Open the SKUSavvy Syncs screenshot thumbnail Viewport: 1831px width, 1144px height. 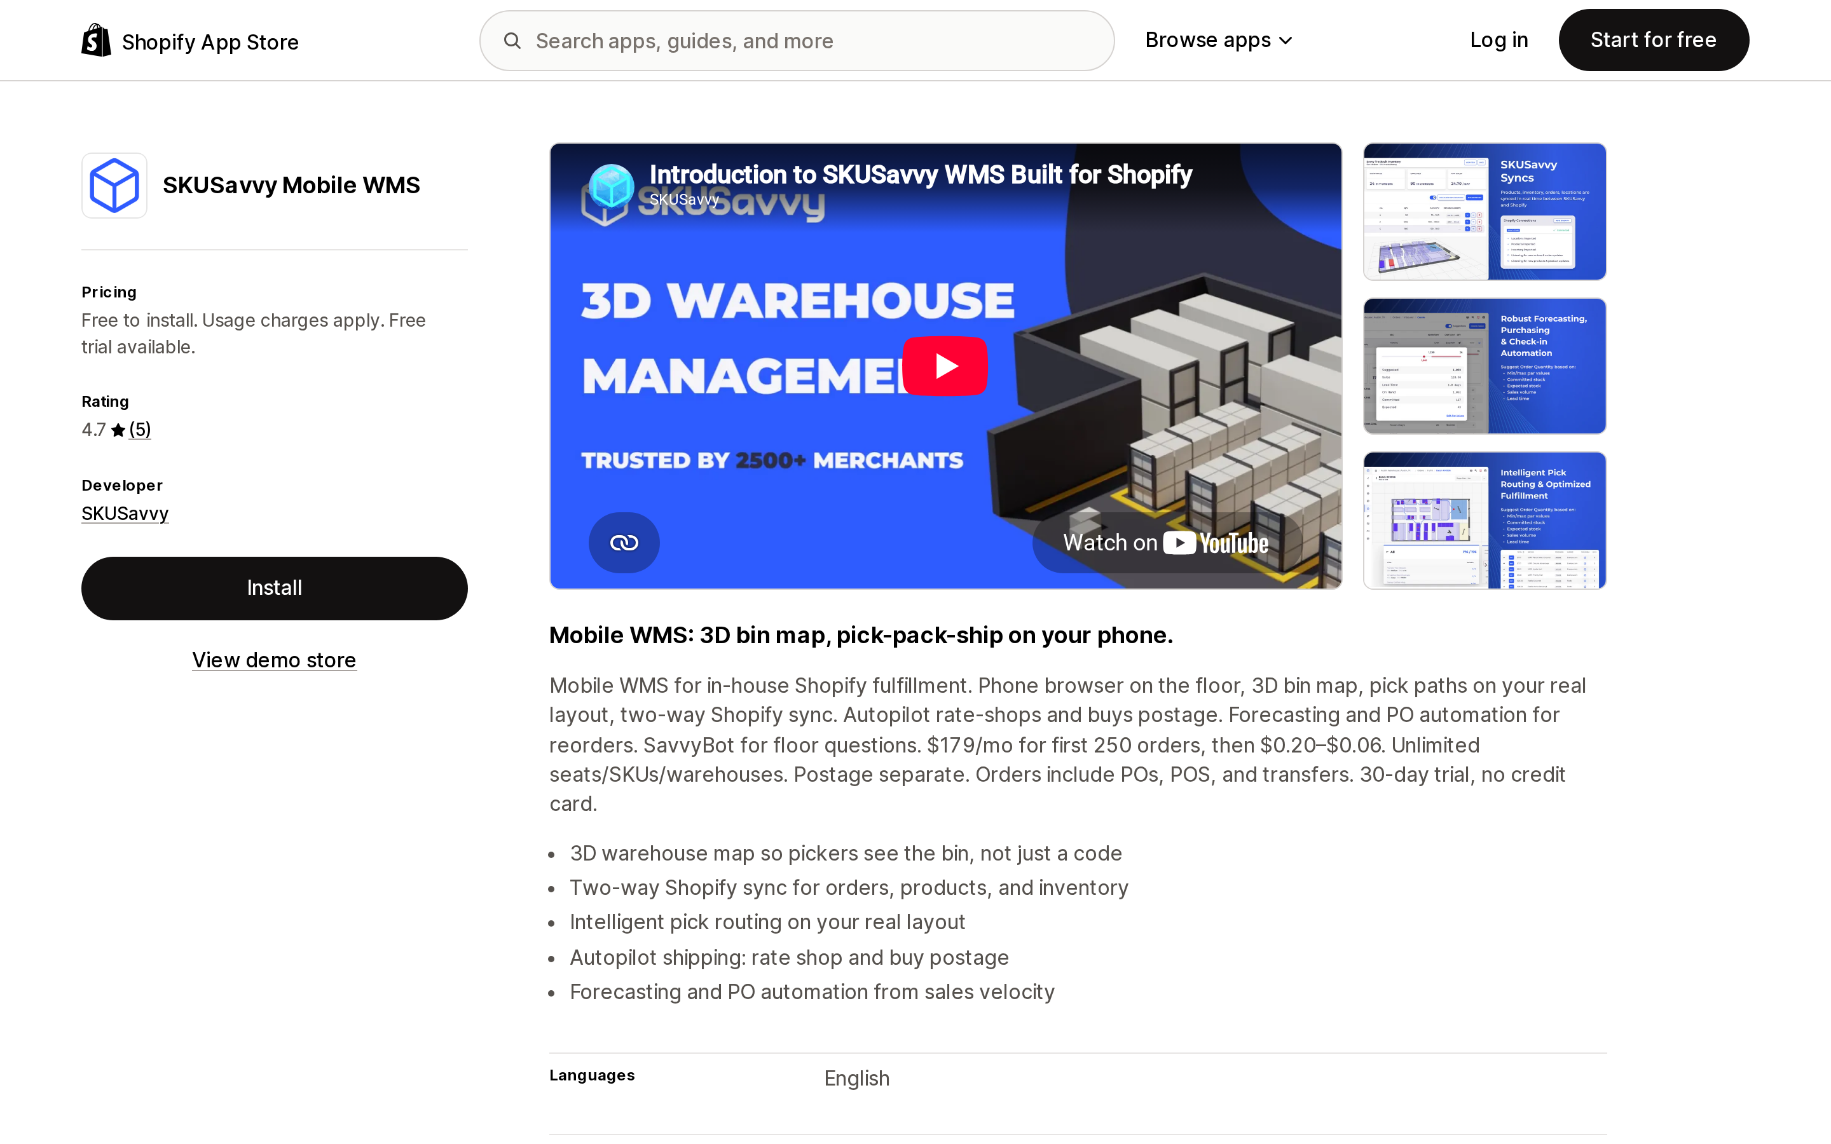(x=1485, y=212)
